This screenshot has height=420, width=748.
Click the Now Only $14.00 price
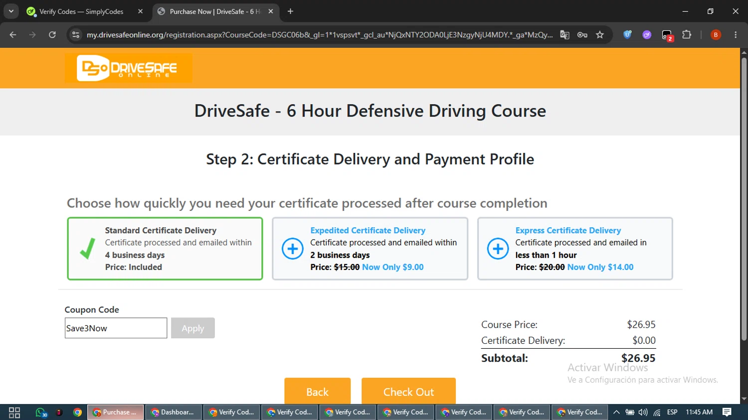[x=600, y=267]
